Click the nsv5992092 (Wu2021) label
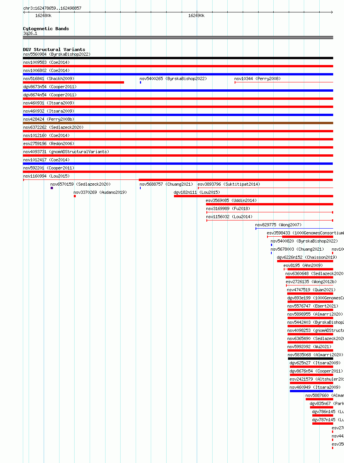Image resolution: width=344 pixels, height=463 pixels. (x=309, y=347)
